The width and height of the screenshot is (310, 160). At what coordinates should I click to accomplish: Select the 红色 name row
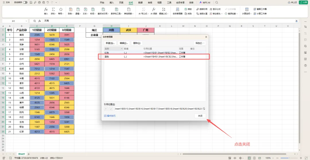tap(155, 53)
